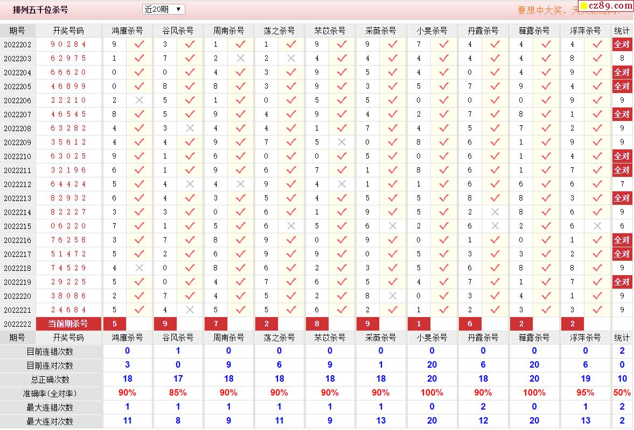This screenshot has height=430, width=634.
Task: Click the gray cross for 周南 in row 2022212
Action: (241, 184)
